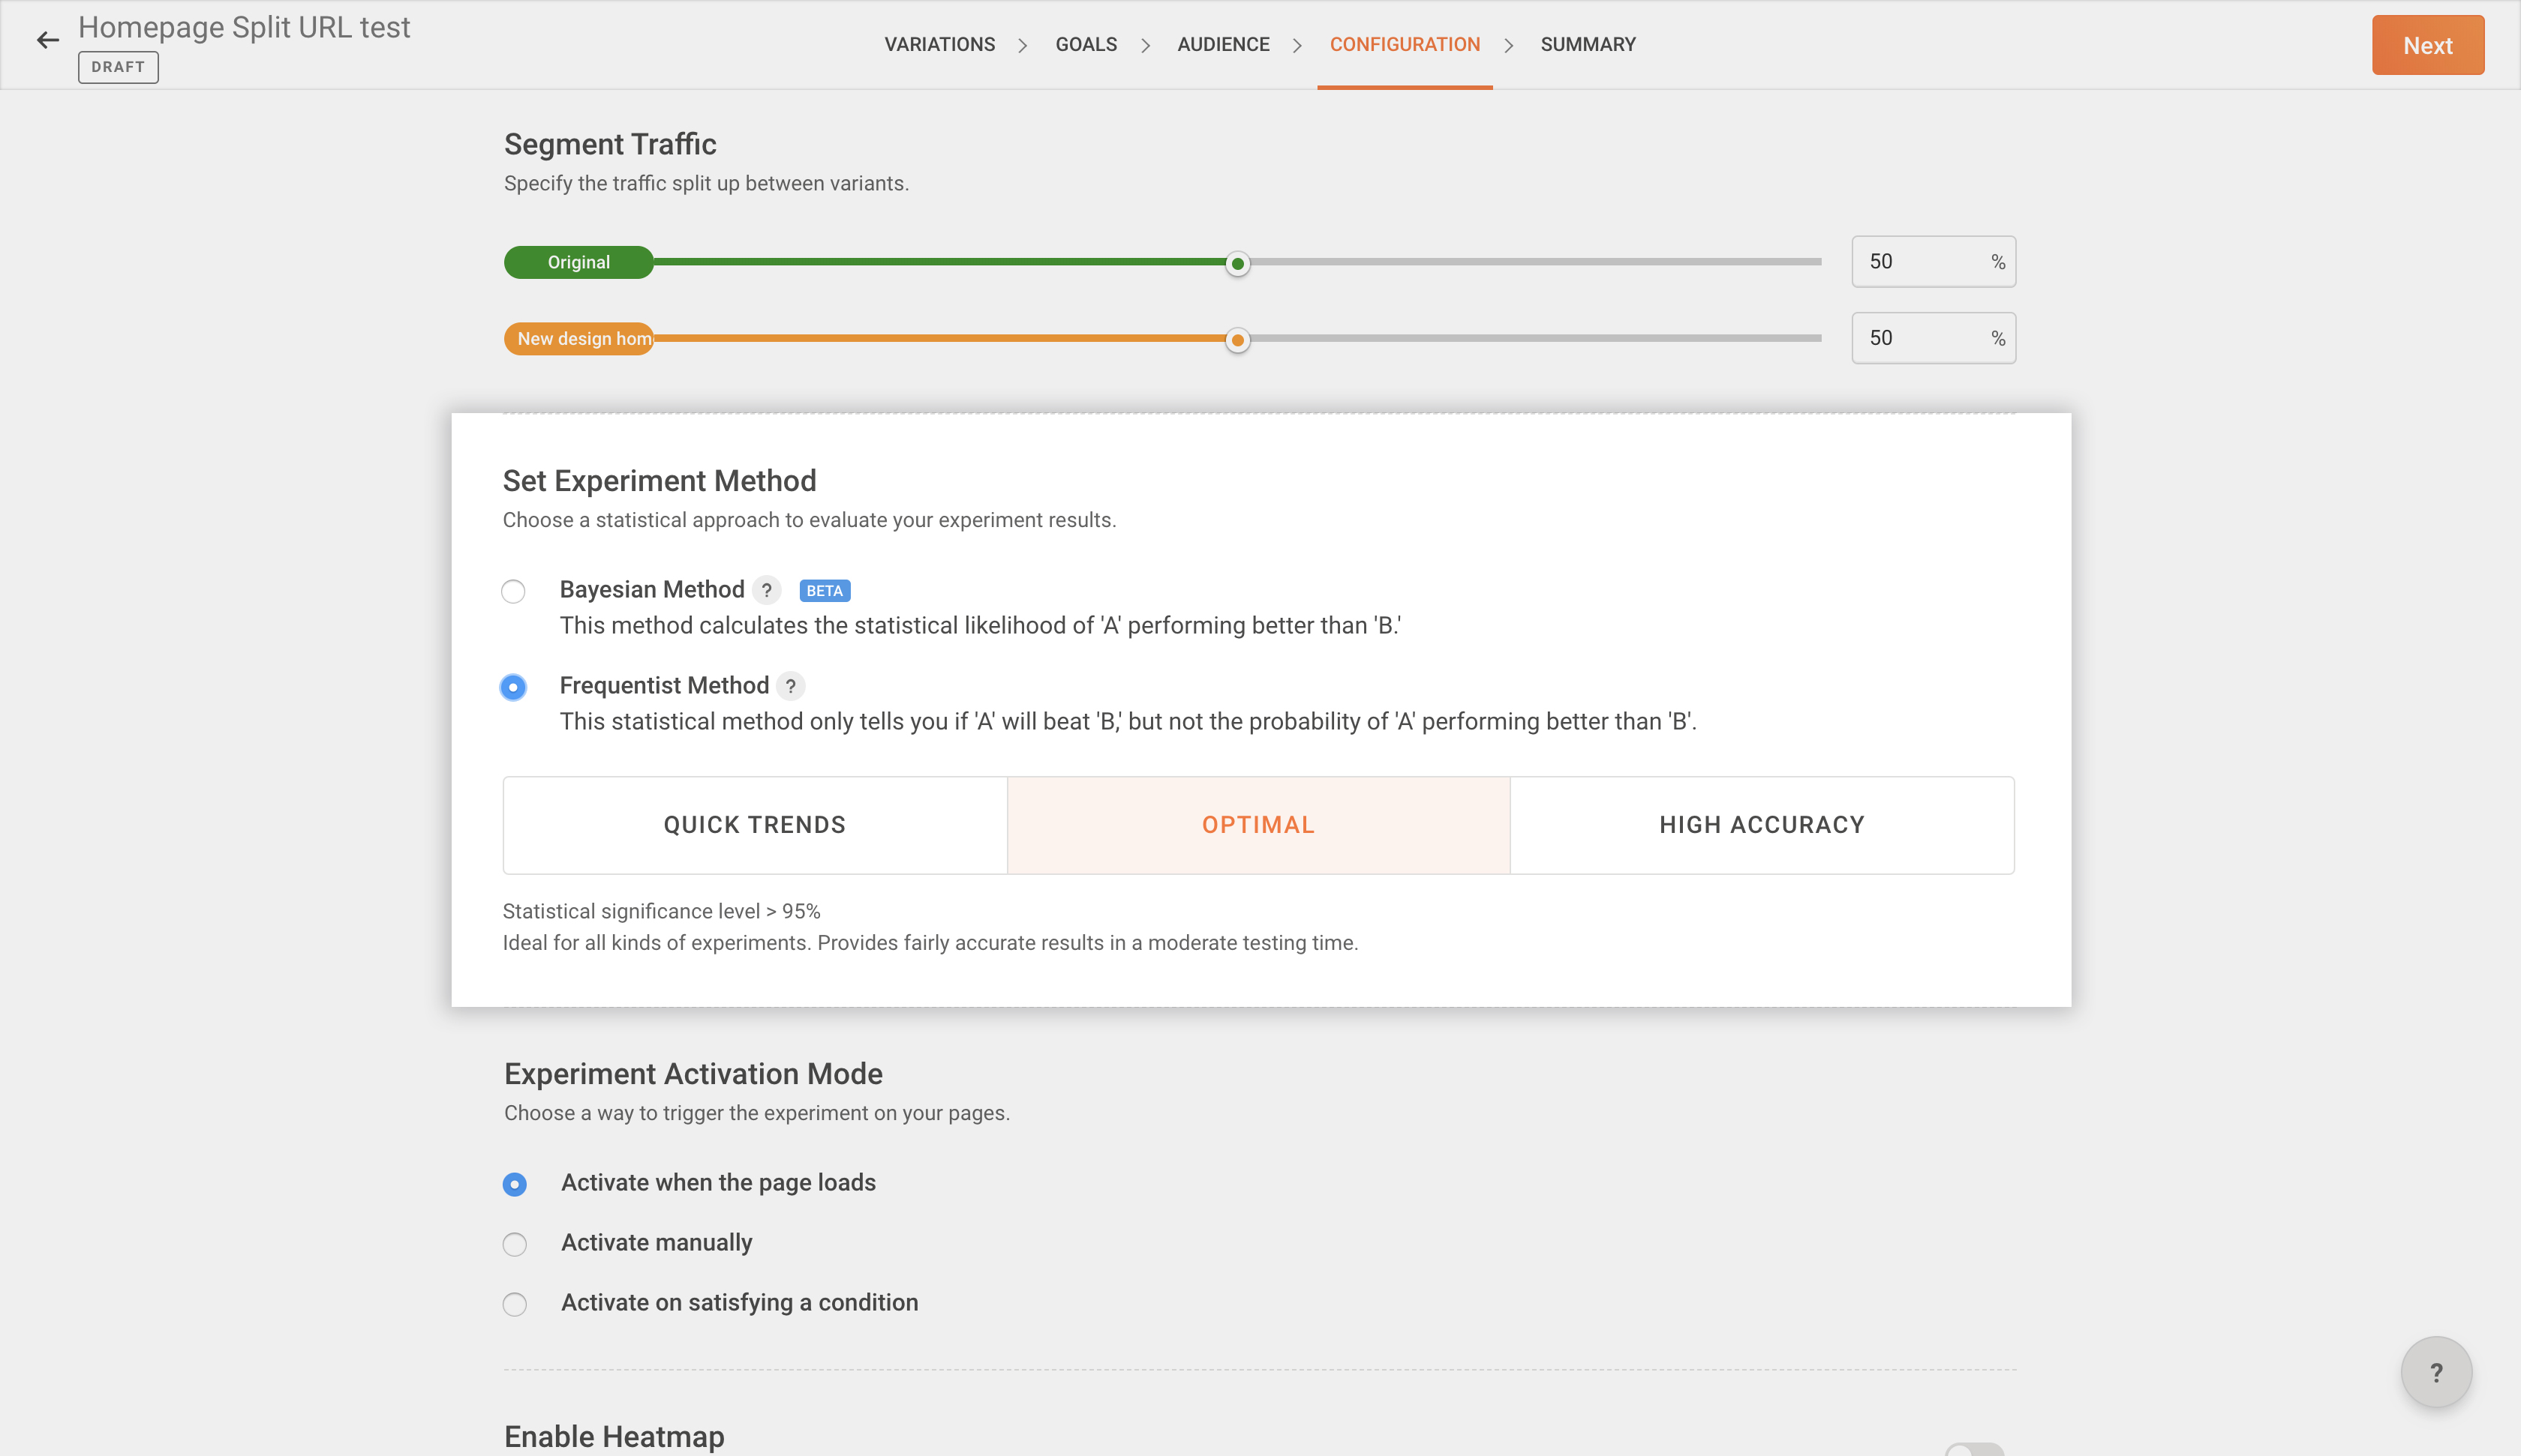The width and height of the screenshot is (2521, 1456).
Task: Switch to the Goals step
Action: tap(1086, 44)
